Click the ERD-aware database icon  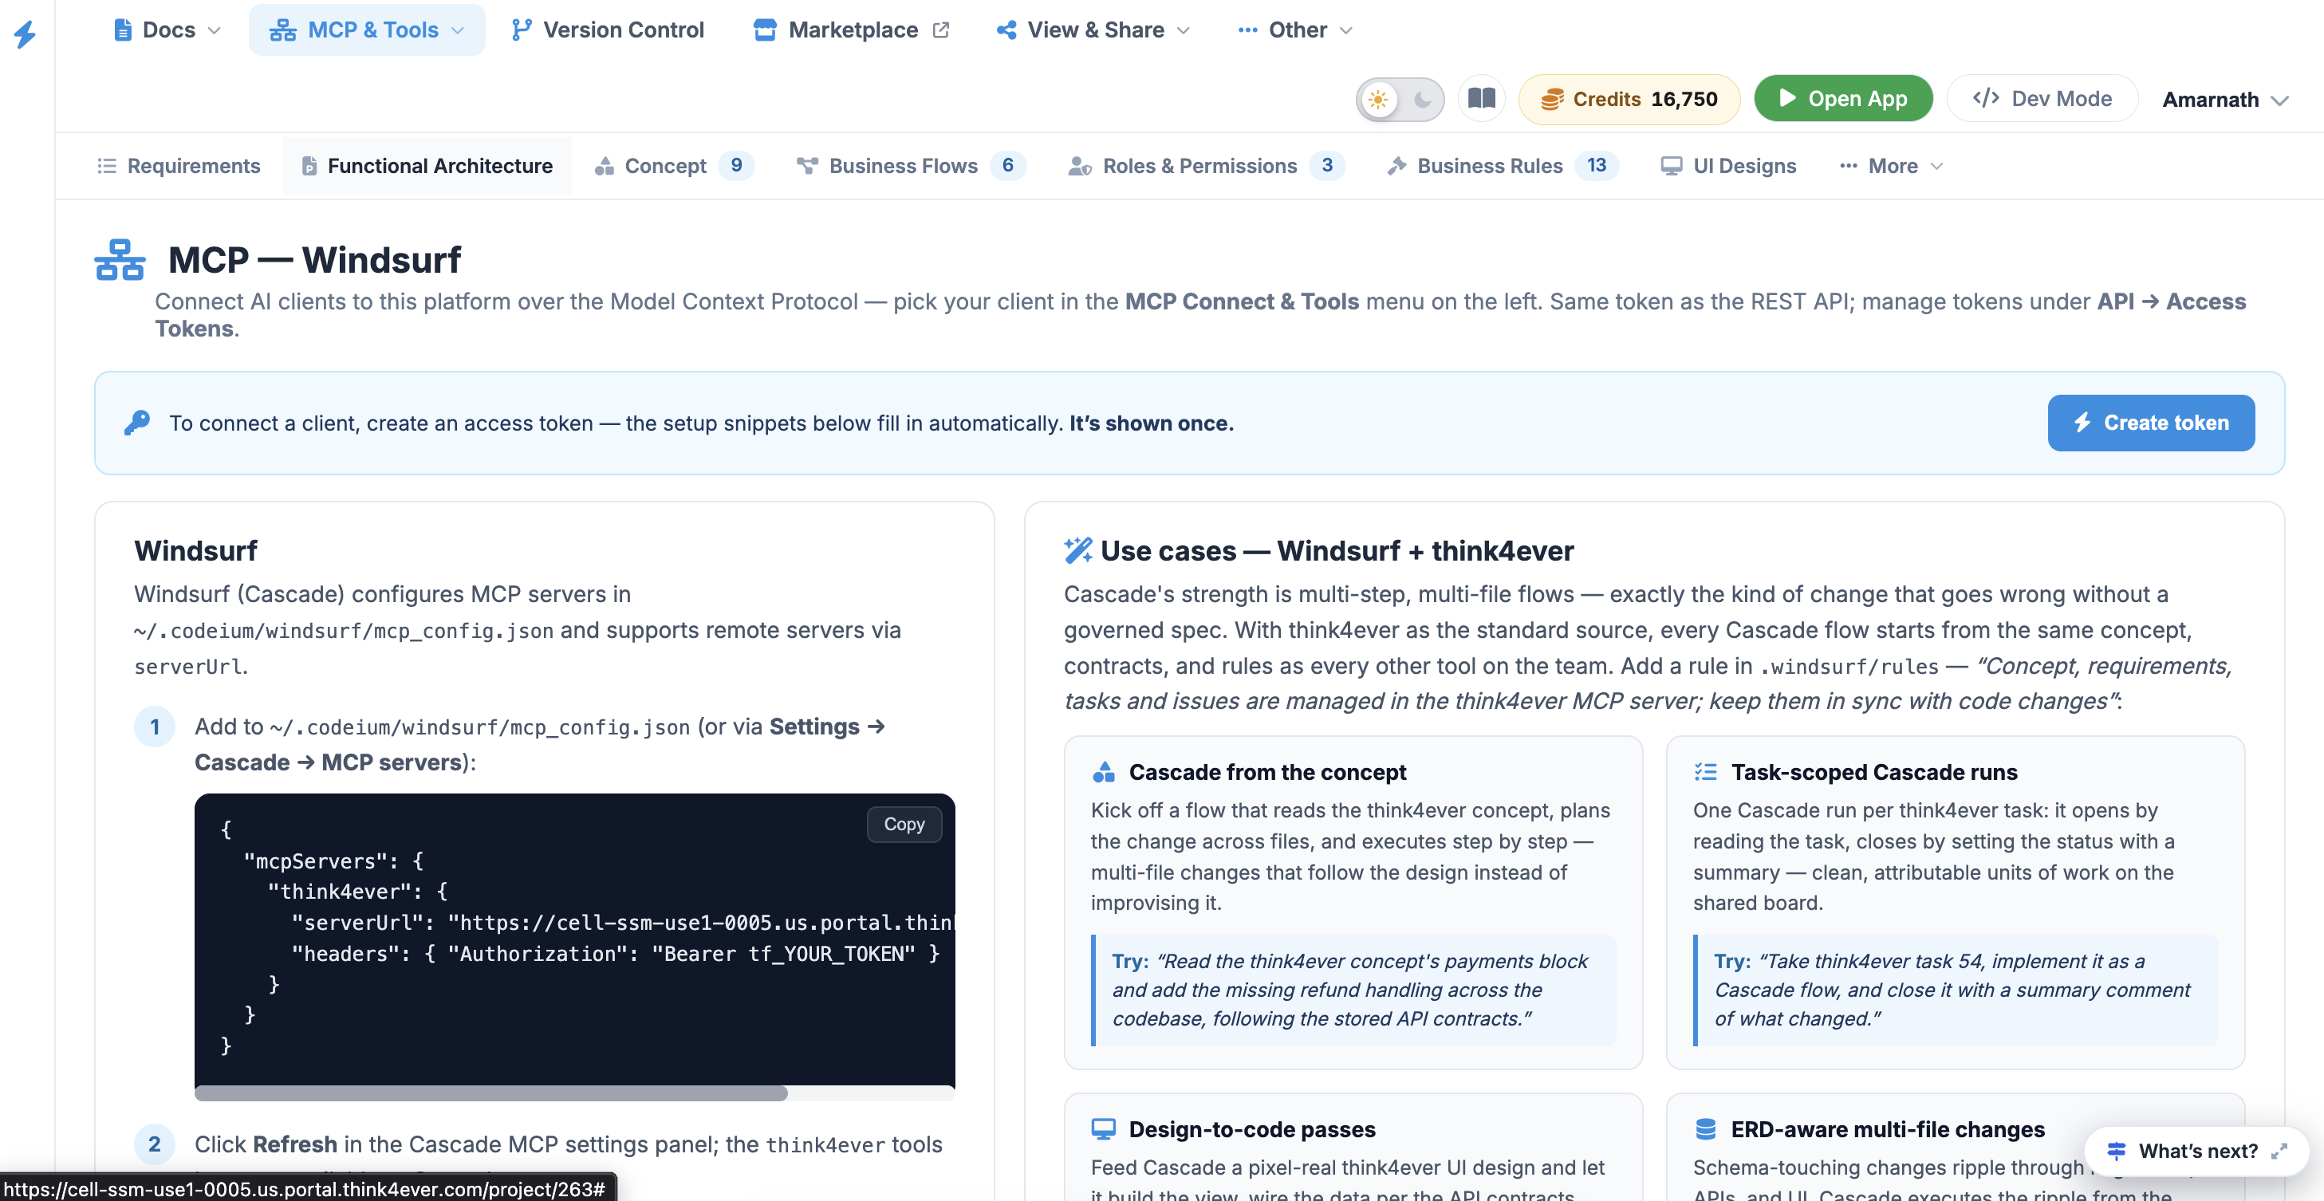coord(1705,1128)
